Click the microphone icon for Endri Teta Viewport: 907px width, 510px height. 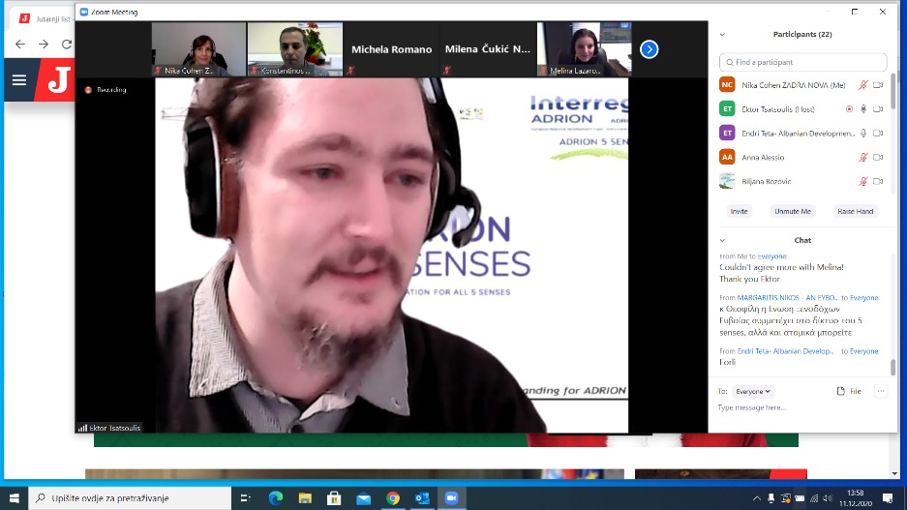(862, 133)
